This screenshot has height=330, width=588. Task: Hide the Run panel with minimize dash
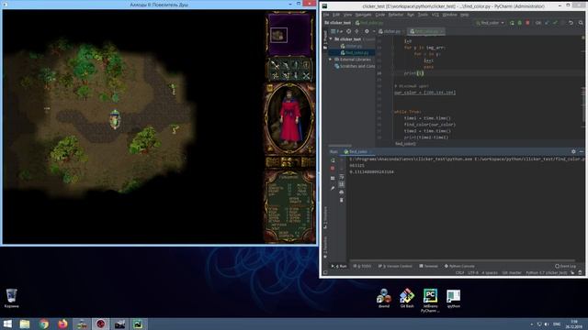[x=582, y=151]
